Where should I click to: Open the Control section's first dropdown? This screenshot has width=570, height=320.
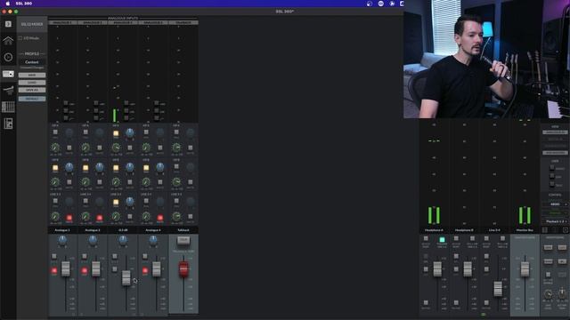pyautogui.click(x=555, y=204)
